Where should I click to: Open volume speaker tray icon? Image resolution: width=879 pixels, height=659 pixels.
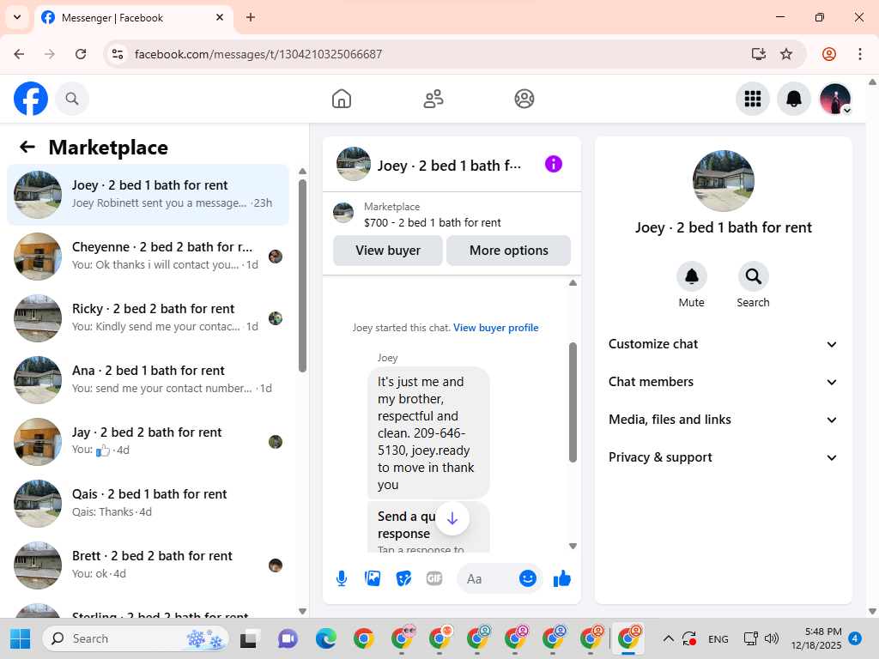(x=772, y=638)
